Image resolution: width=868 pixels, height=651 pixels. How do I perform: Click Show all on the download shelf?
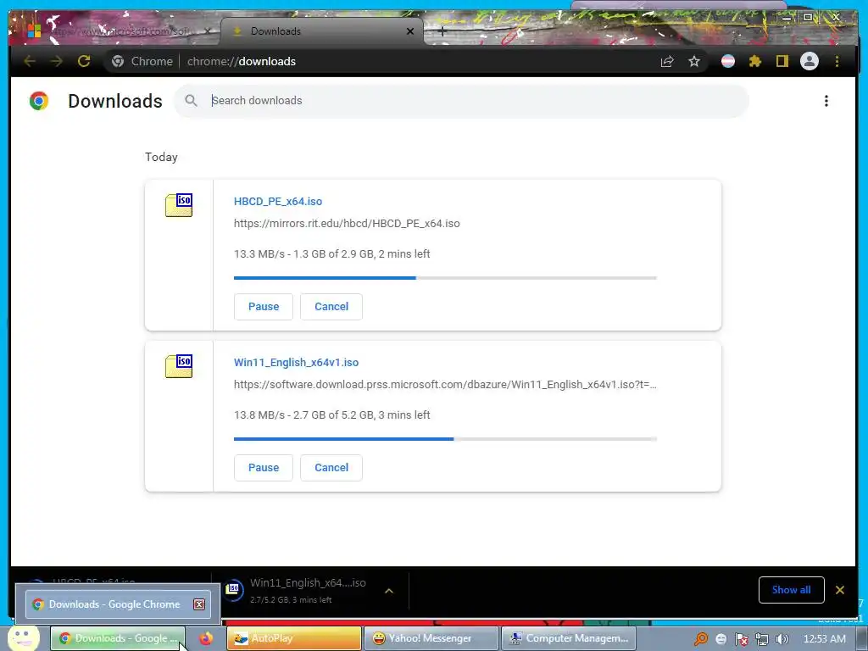click(791, 590)
